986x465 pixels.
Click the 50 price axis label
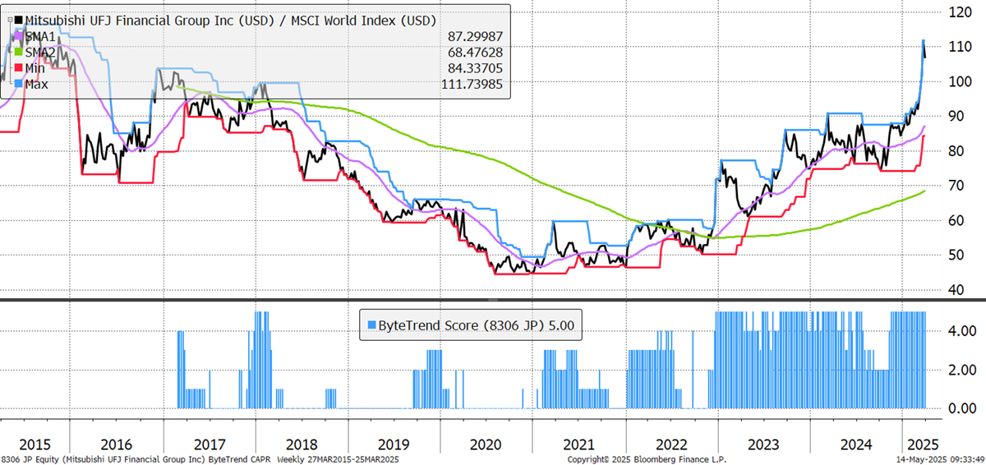tap(958, 256)
